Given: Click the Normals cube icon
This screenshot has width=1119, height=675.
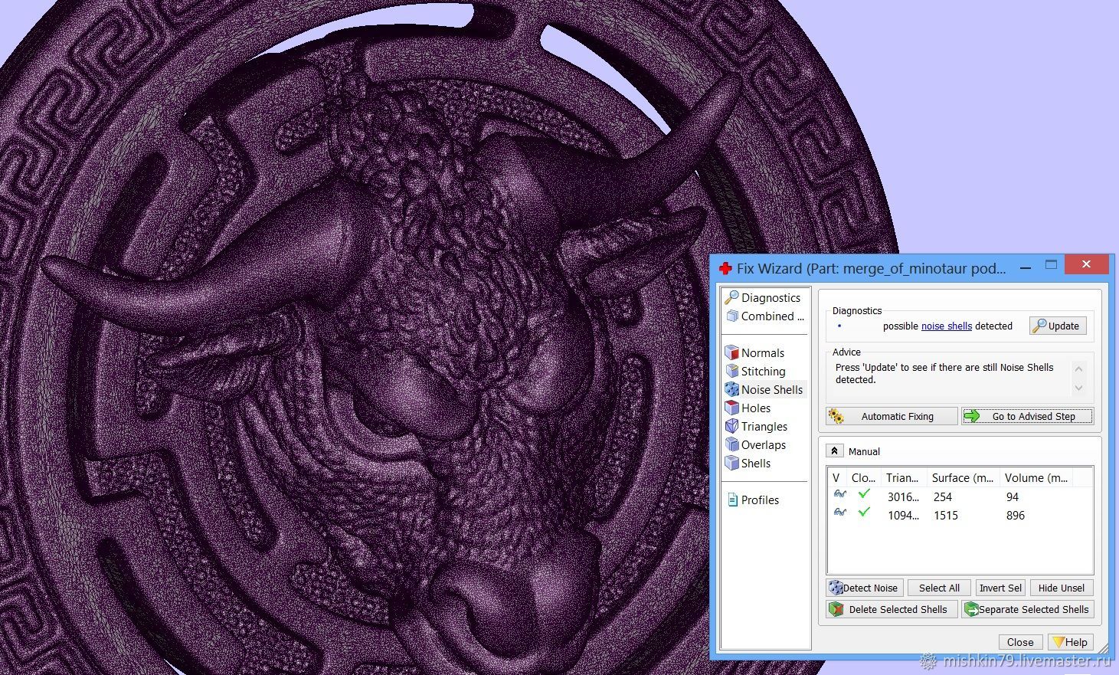Looking at the screenshot, I should point(731,352).
